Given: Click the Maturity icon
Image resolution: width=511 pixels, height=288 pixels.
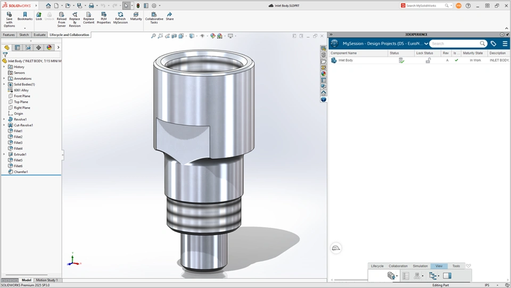Looking at the screenshot, I should pyautogui.click(x=136, y=15).
